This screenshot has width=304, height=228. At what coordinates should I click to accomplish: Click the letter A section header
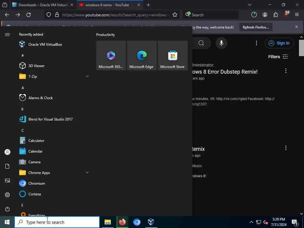(23, 88)
